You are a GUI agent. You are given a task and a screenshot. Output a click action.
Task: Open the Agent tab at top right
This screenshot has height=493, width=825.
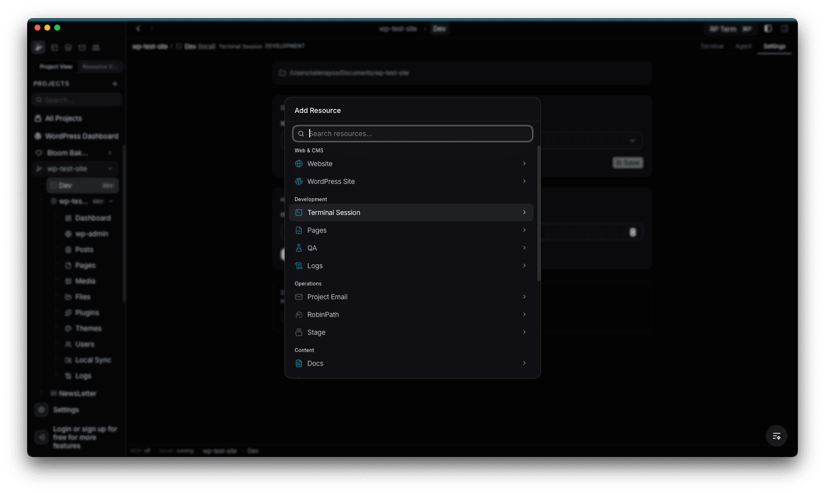(x=743, y=46)
